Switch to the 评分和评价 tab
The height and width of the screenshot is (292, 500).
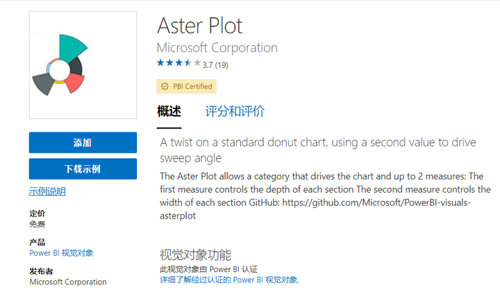click(x=235, y=111)
